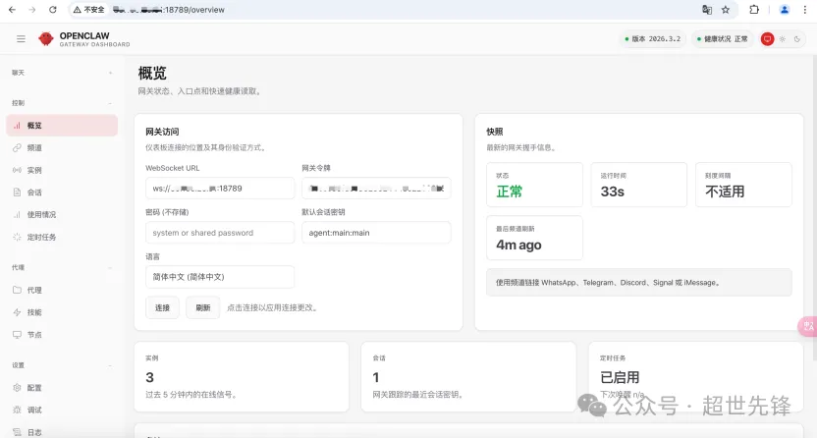Click the 概览 page heading
The image size is (817, 438).
click(x=152, y=74)
